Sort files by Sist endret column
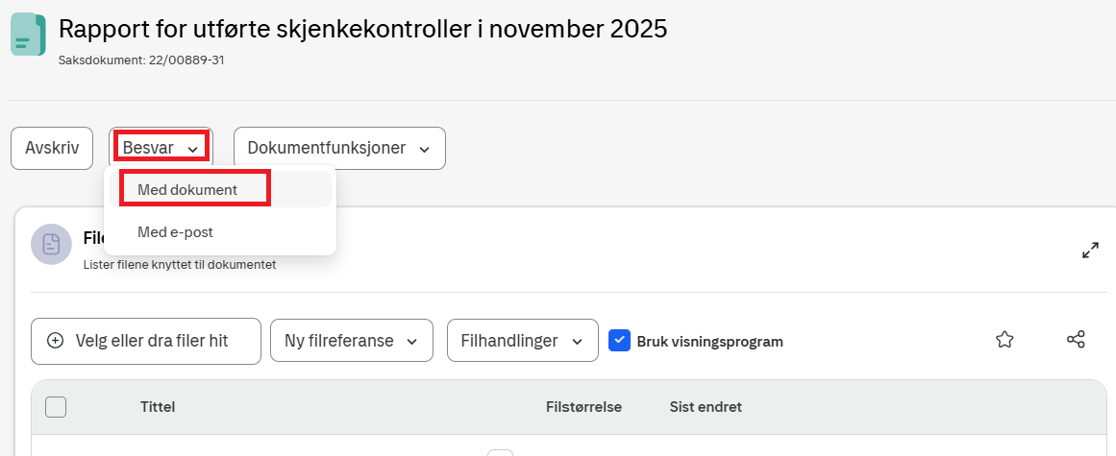Screen dimensions: 1116x456 706,407
